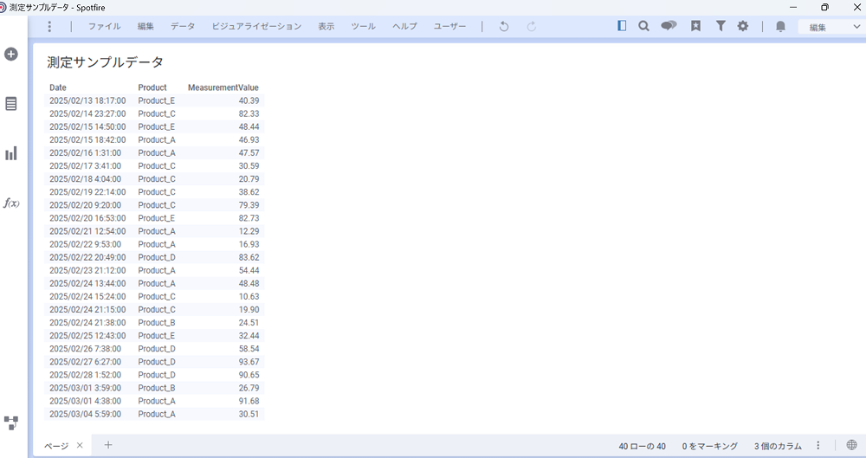866x458 pixels.
Task: Select the value 82.33
Action: 249,113
